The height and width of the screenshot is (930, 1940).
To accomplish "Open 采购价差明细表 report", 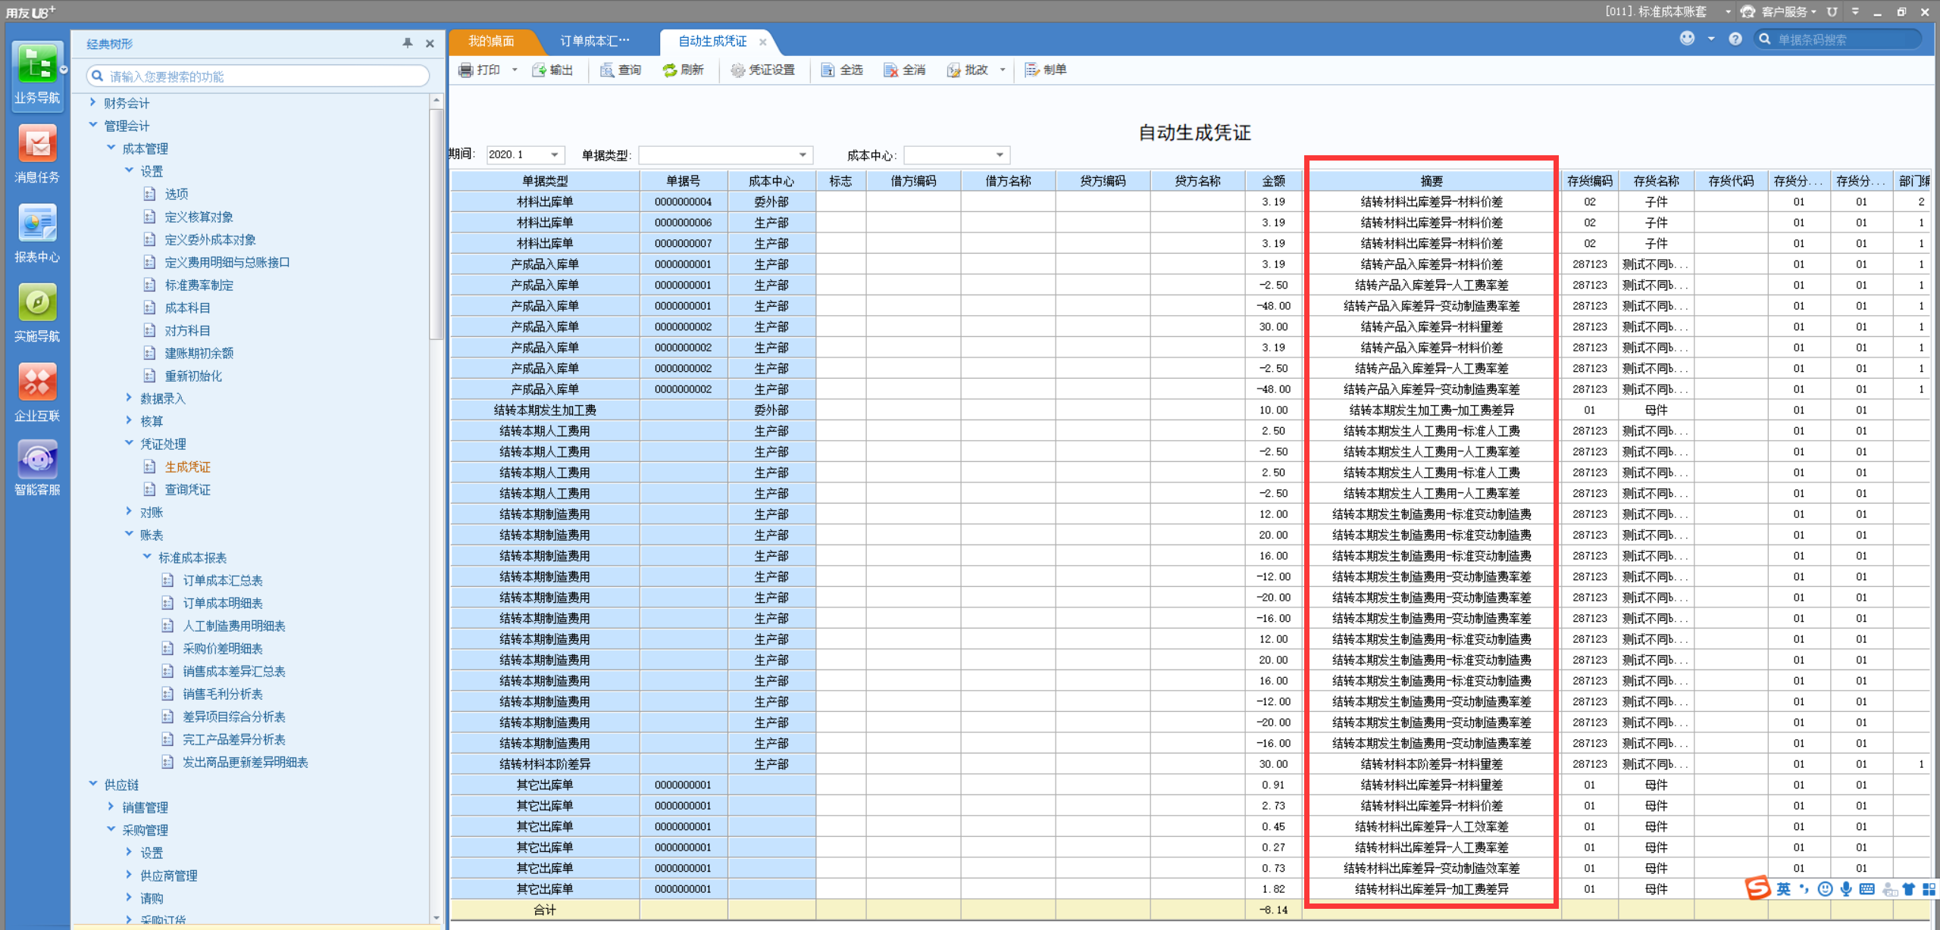I will click(x=223, y=648).
